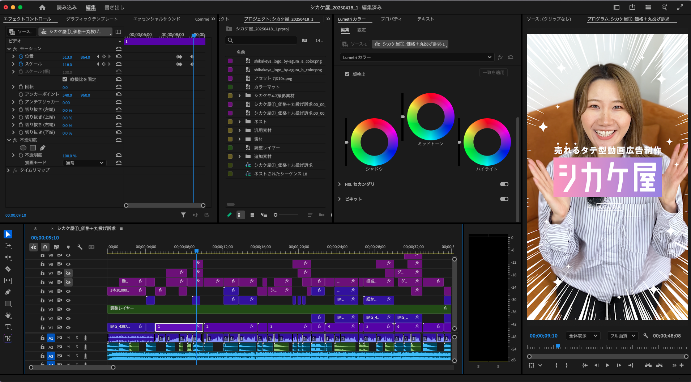Play the program monitor
This screenshot has height=382, width=691.
point(607,365)
